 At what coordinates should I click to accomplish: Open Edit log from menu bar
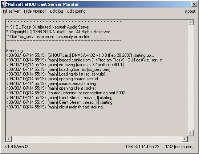tap(57, 11)
